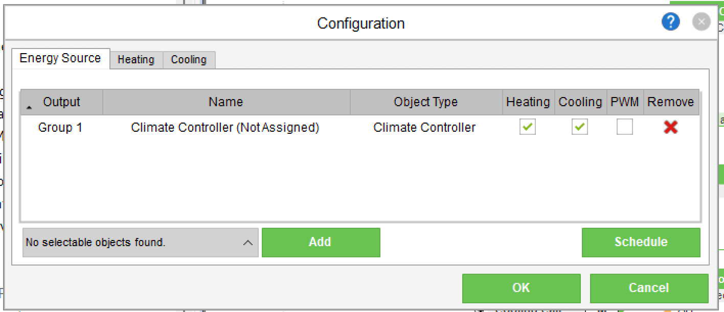Expand the object selector chevron arrow
The height and width of the screenshot is (312, 724).
(248, 243)
